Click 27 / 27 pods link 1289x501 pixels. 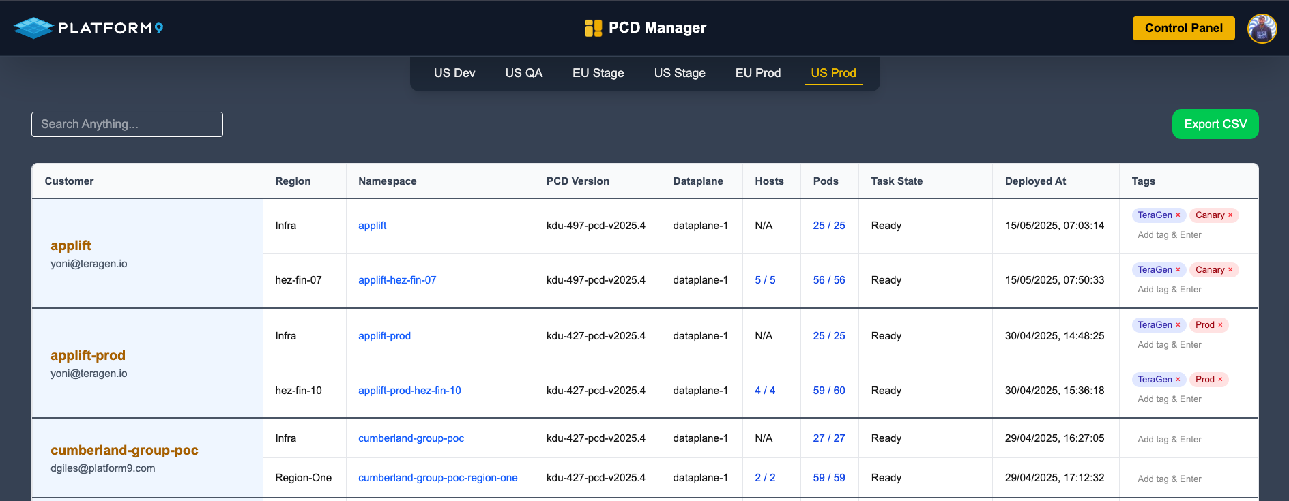tap(829, 438)
